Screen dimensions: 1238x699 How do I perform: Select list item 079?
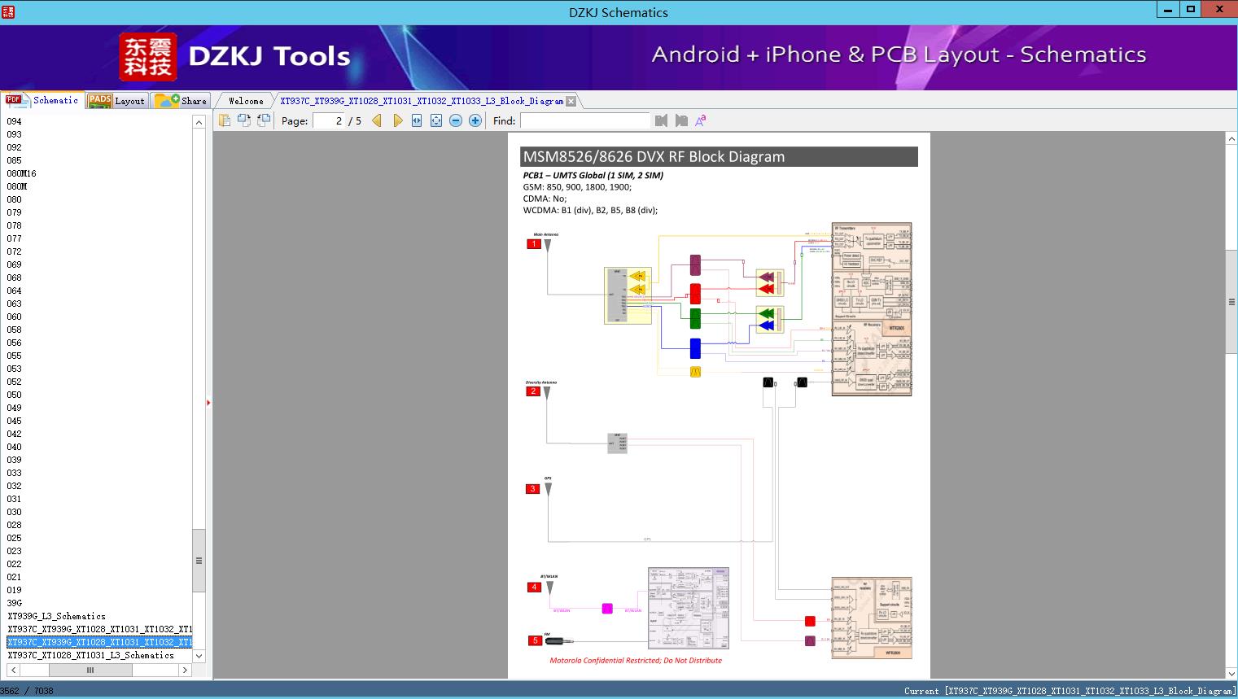click(15, 212)
